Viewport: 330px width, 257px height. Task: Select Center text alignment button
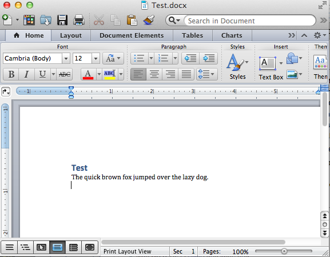click(154, 74)
